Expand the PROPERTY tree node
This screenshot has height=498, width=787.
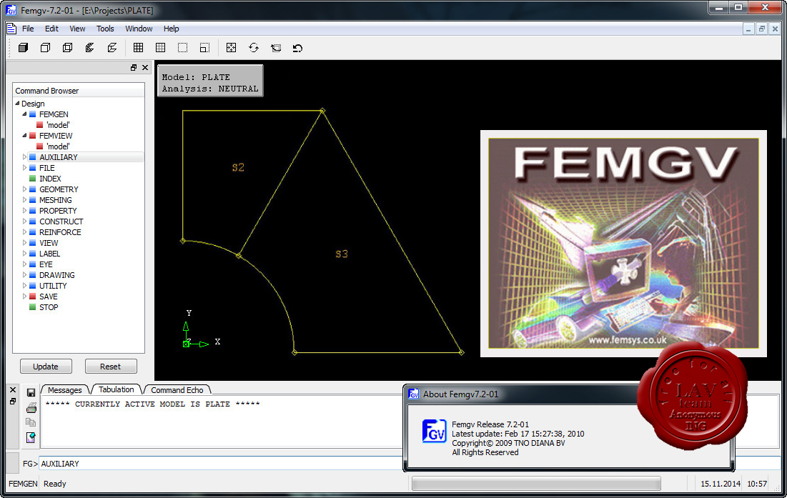pos(24,211)
